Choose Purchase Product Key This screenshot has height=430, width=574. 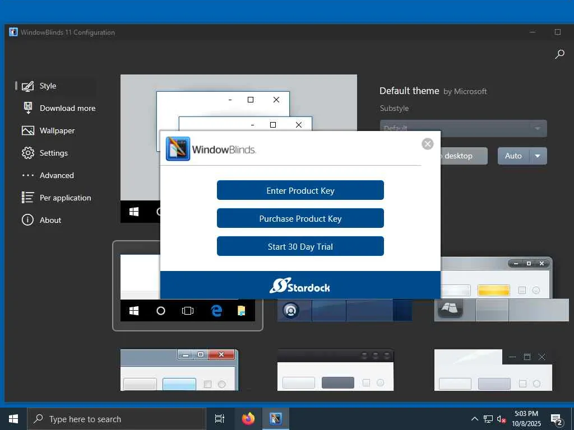300,218
